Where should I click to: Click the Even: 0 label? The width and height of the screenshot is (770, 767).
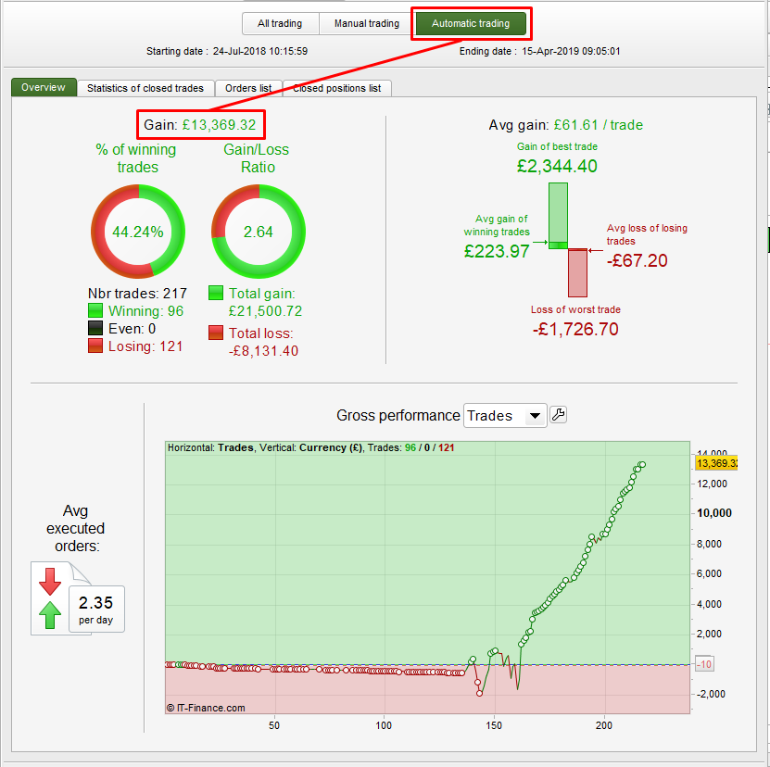click(133, 329)
